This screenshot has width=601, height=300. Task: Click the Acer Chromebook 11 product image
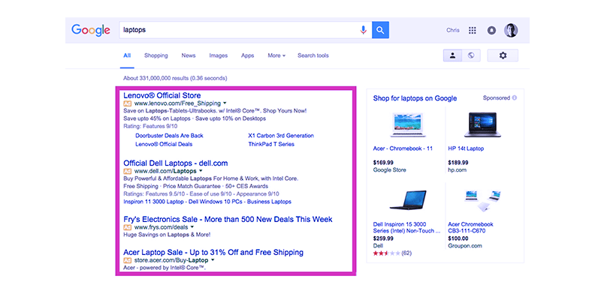pyautogui.click(x=408, y=124)
